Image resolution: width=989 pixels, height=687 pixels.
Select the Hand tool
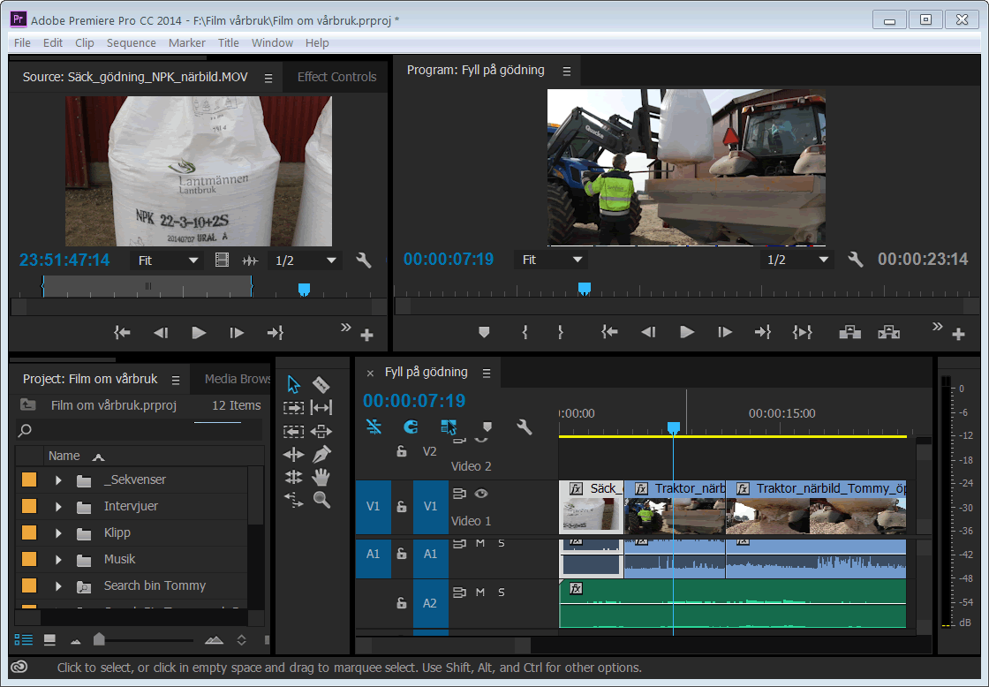[x=321, y=477]
